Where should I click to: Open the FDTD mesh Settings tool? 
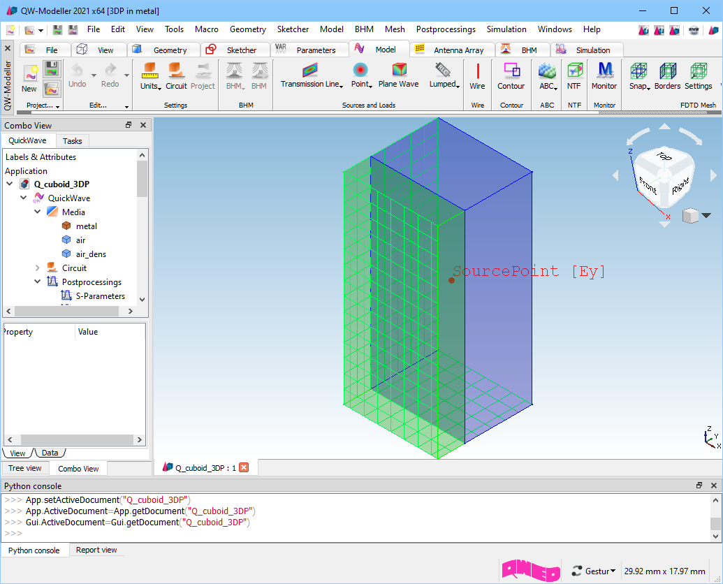(698, 77)
